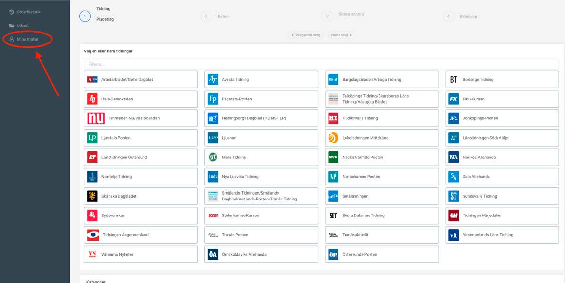The image size is (565, 283).
Task: Click the Finnveden Nu red logo
Action: [96, 118]
